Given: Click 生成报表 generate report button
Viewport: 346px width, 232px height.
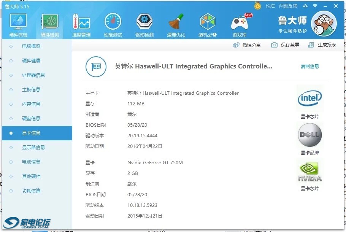Looking at the screenshot, I should pos(322,45).
